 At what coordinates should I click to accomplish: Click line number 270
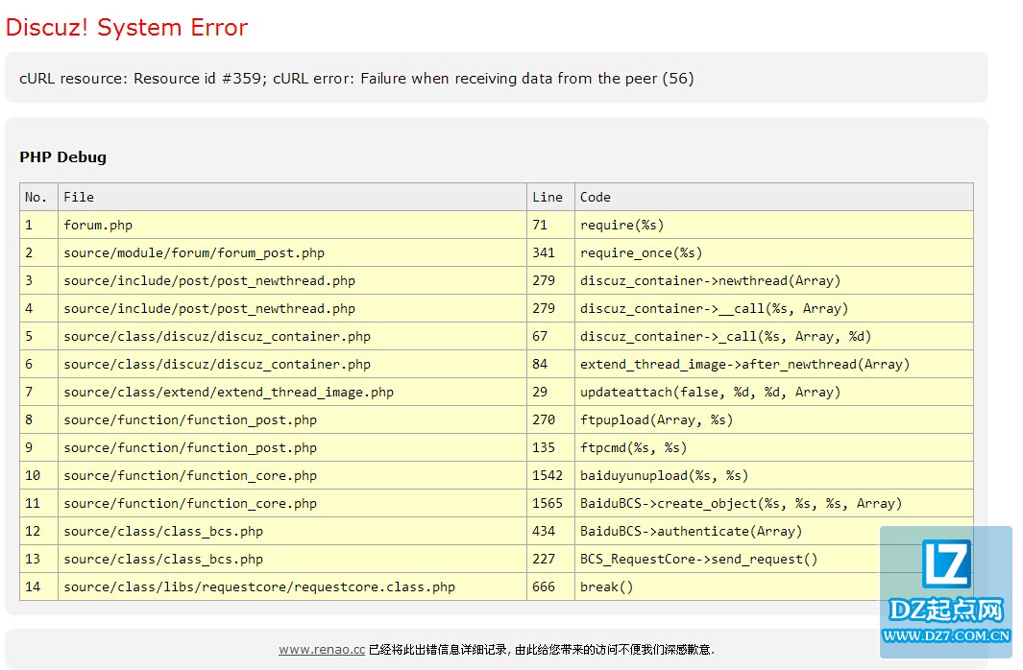click(x=544, y=420)
